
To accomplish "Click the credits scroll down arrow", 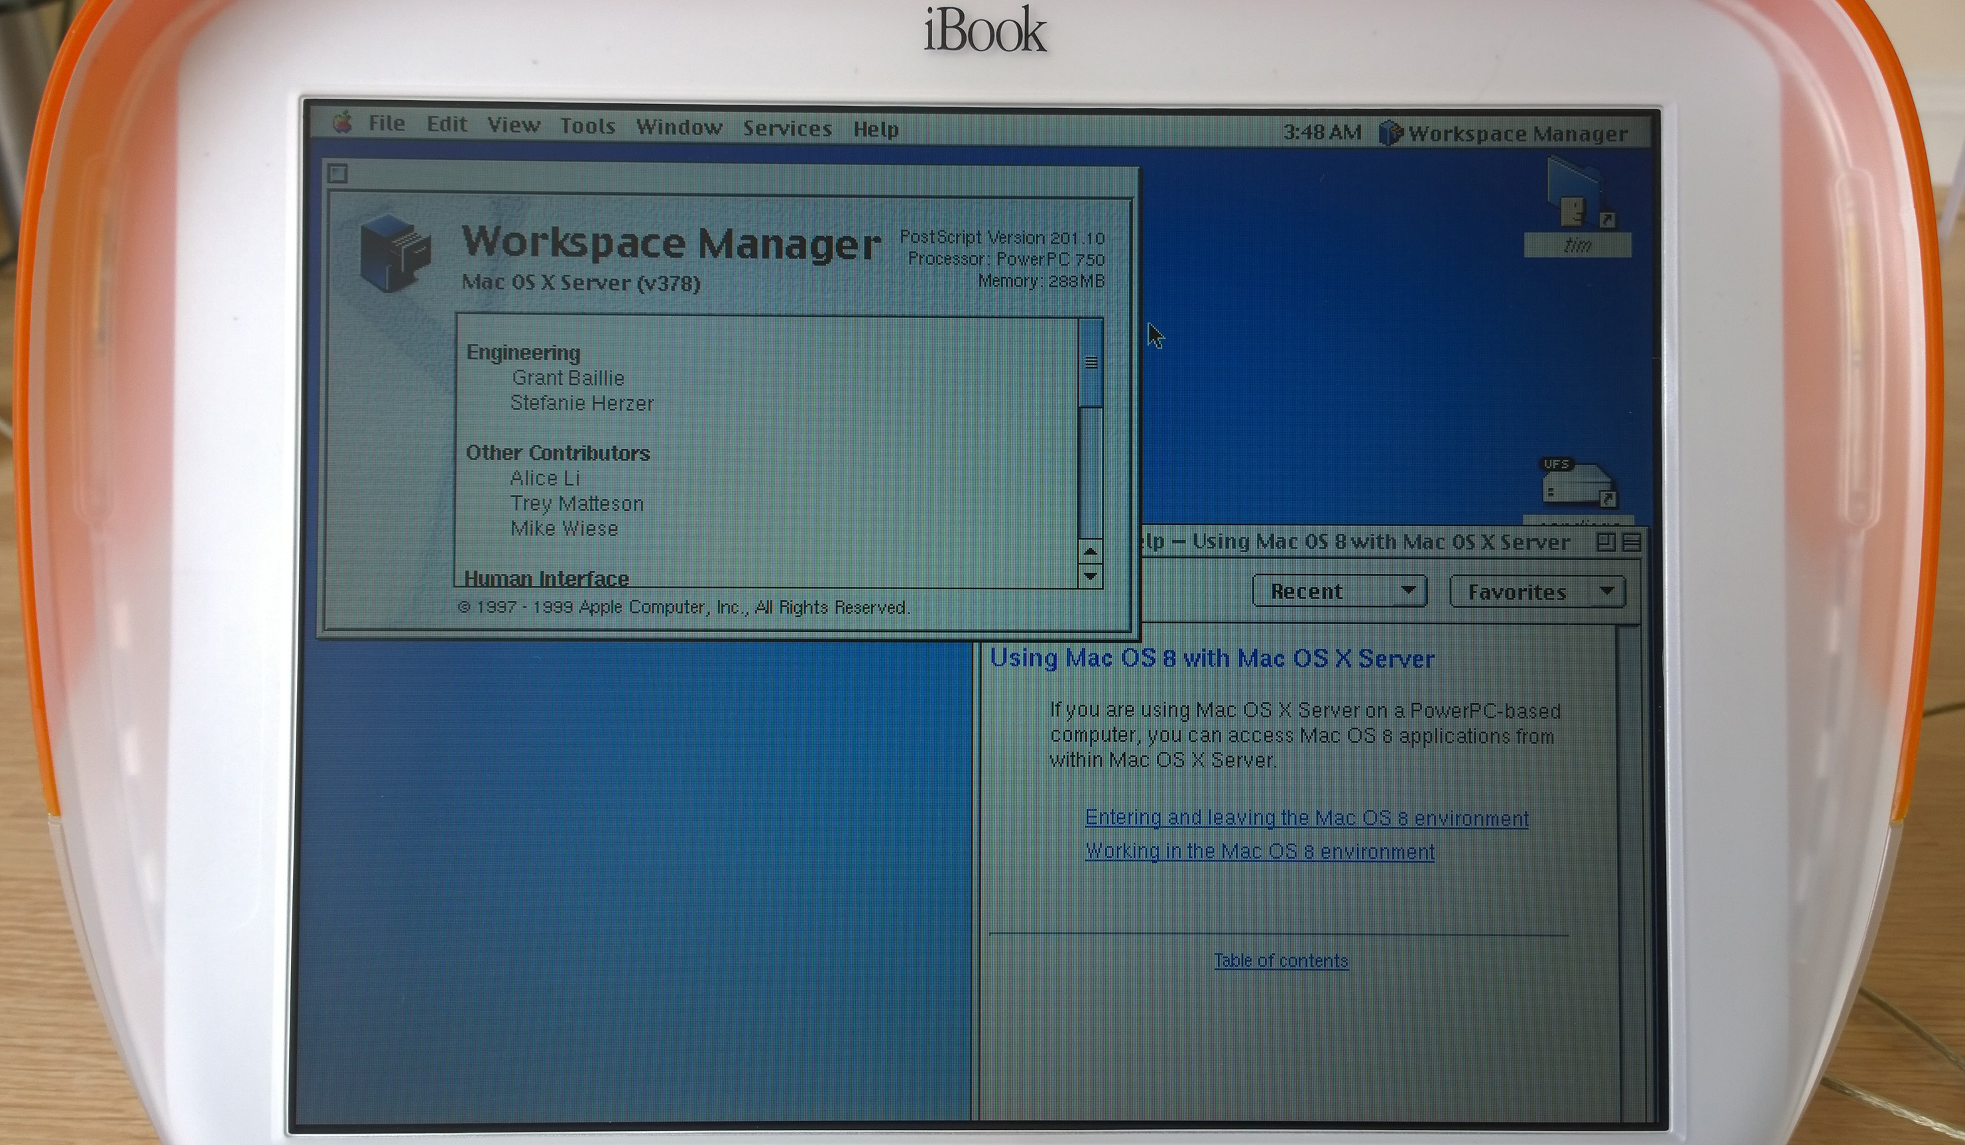I will click(x=1091, y=575).
